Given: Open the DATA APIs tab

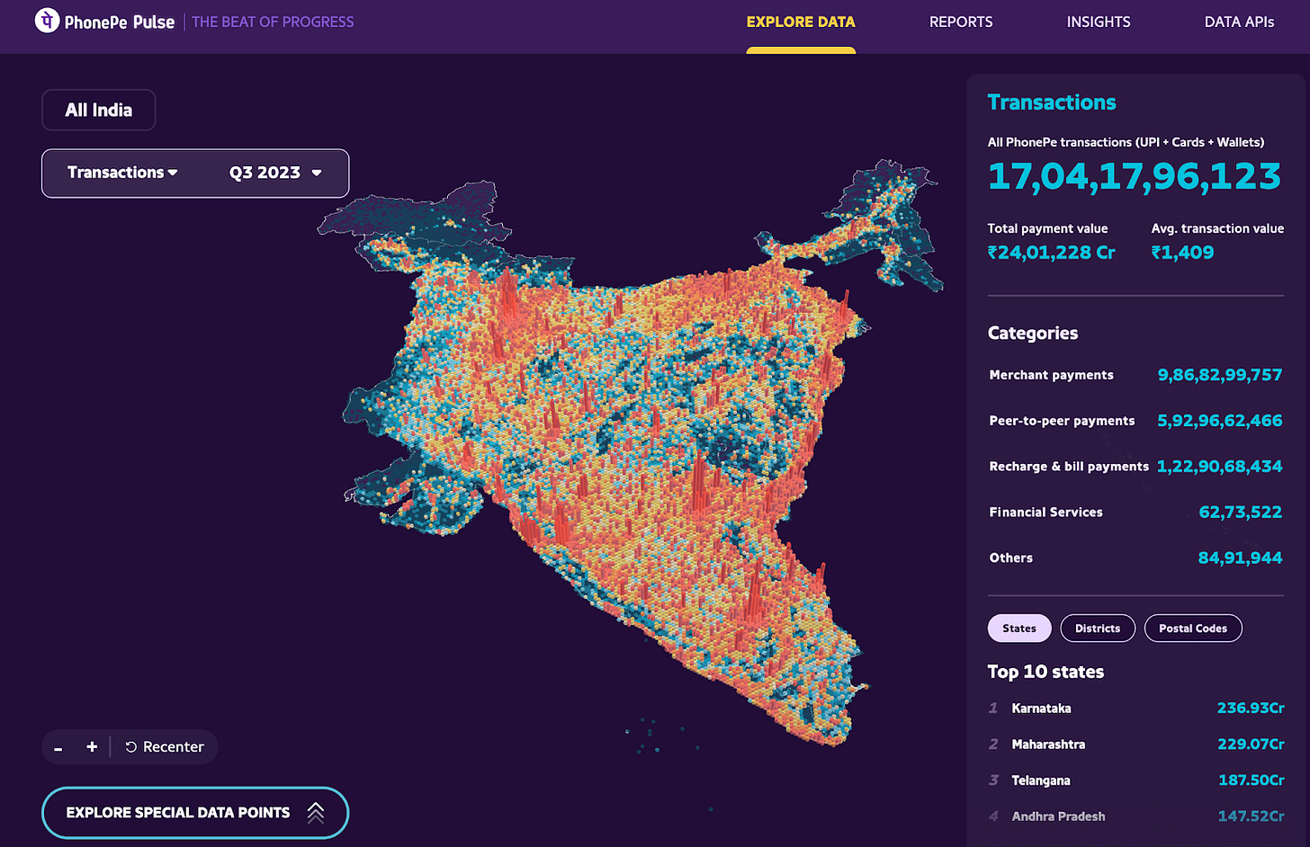Looking at the screenshot, I should click(x=1239, y=22).
